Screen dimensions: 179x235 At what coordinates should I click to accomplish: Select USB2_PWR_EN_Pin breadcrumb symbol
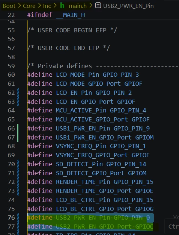click(128, 6)
